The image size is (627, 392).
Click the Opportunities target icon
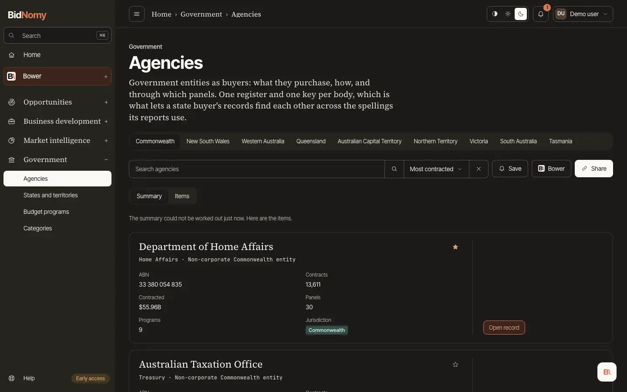[x=12, y=102]
